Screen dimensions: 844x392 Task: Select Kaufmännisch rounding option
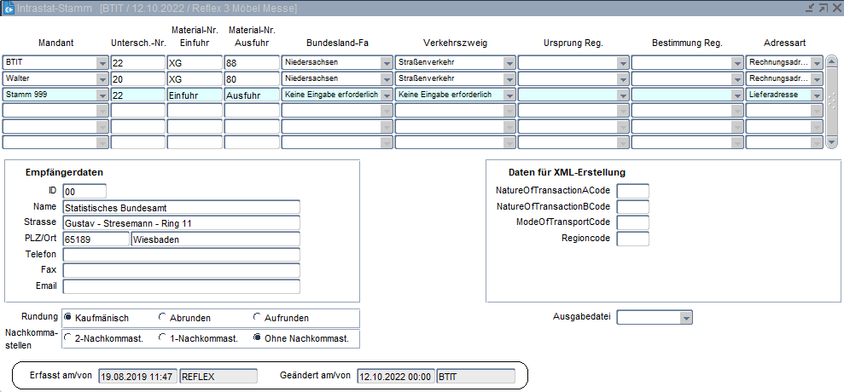point(68,318)
